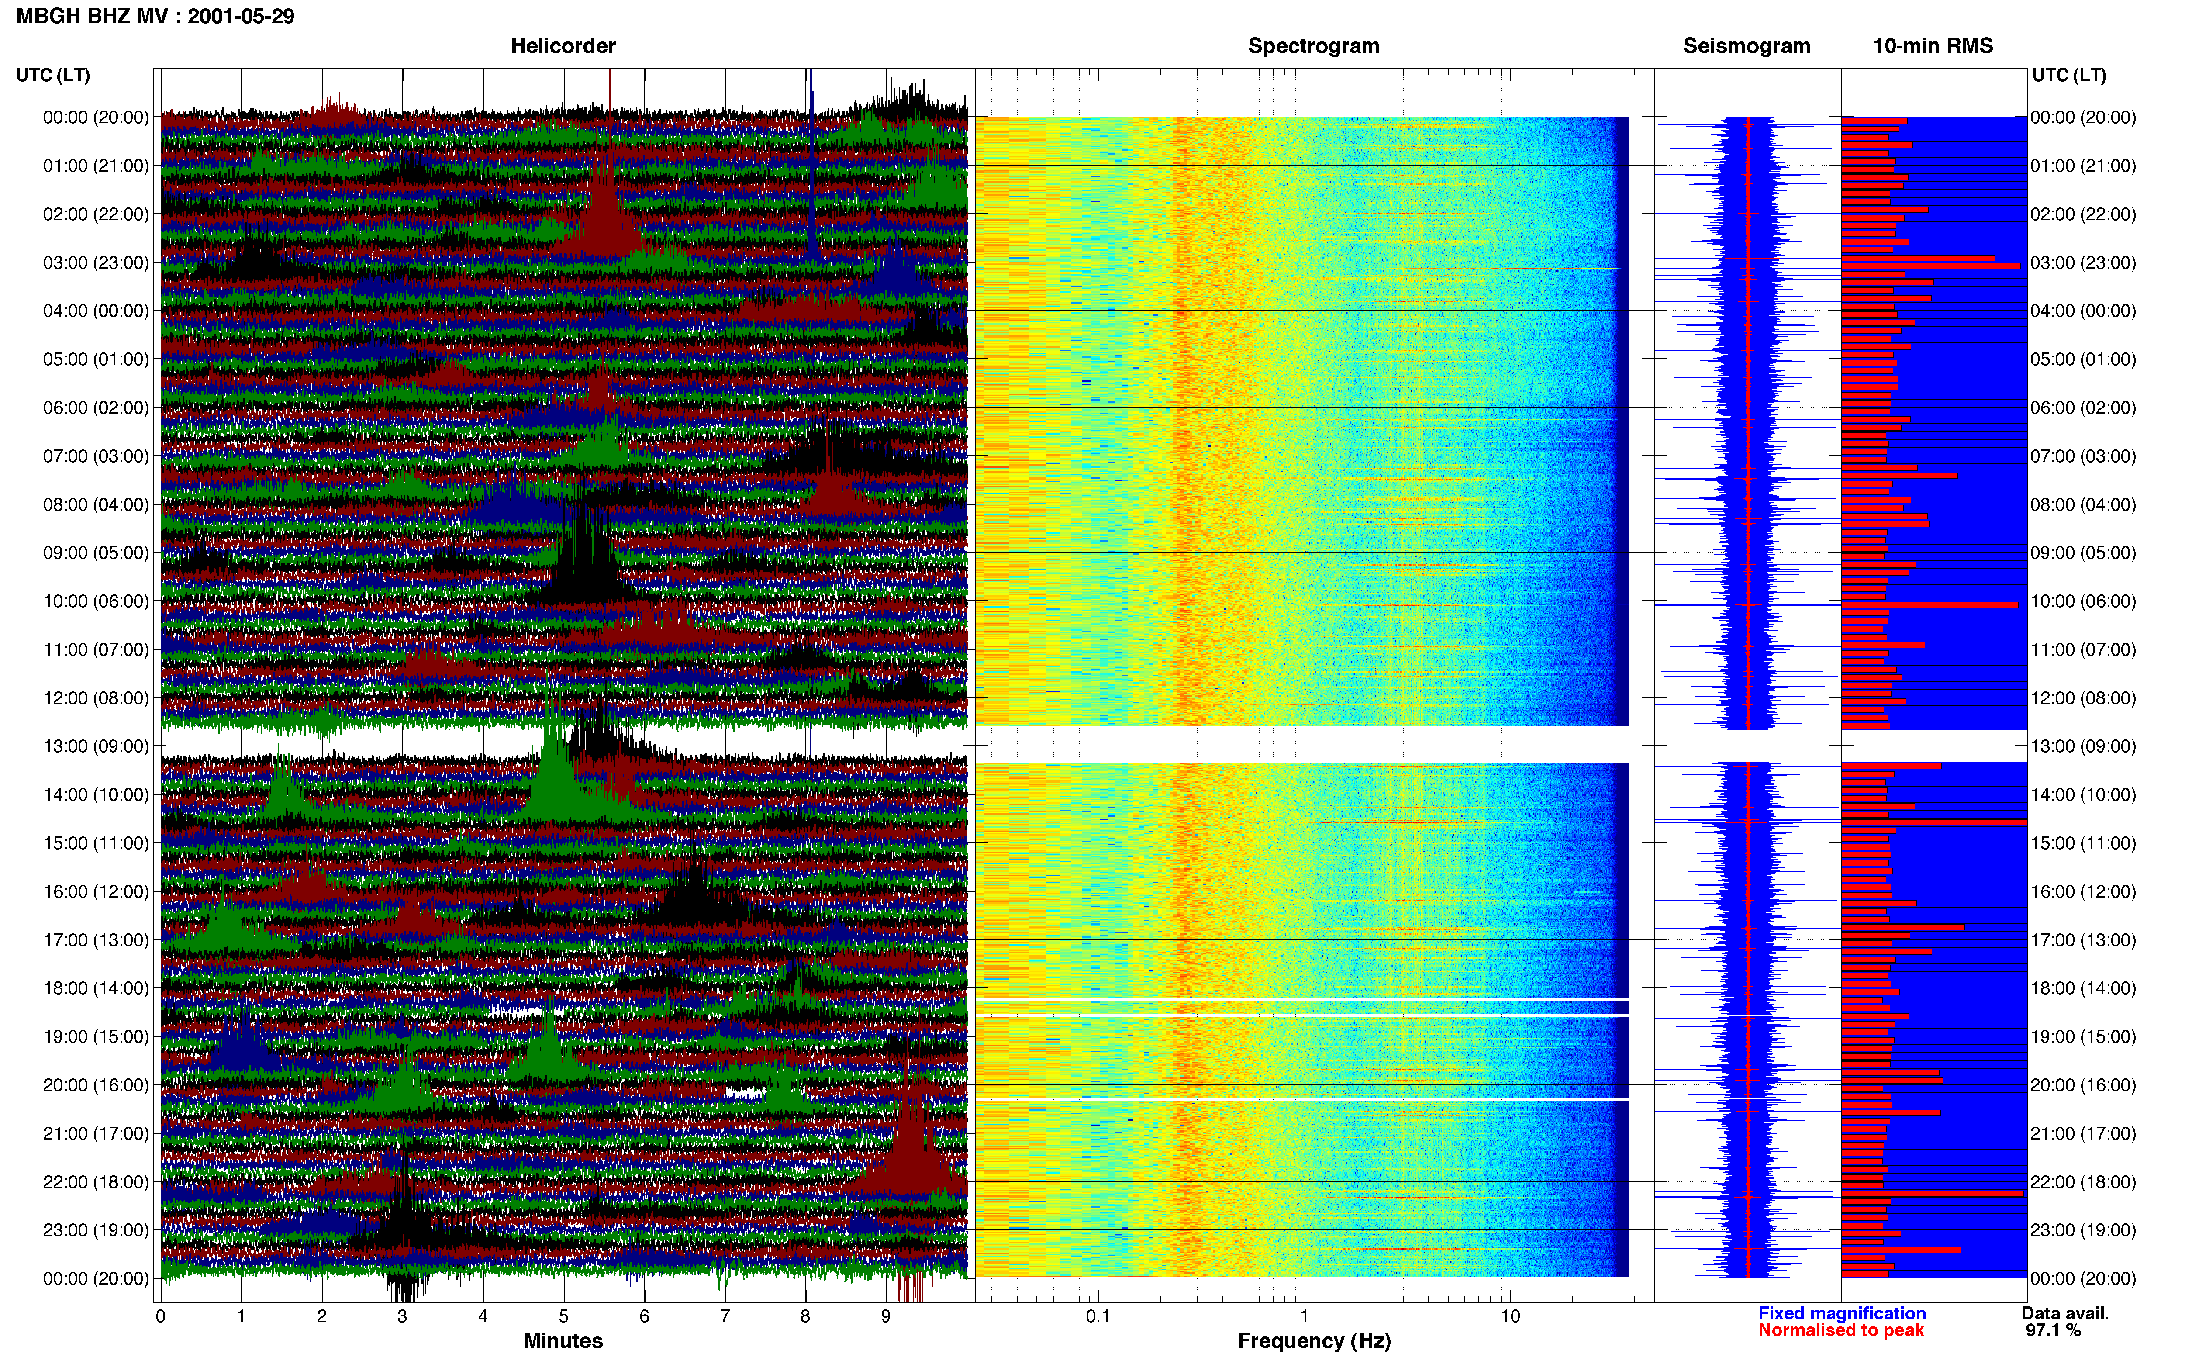Click "10:00 (06:00)" on the Helicorder time axis

point(95,601)
